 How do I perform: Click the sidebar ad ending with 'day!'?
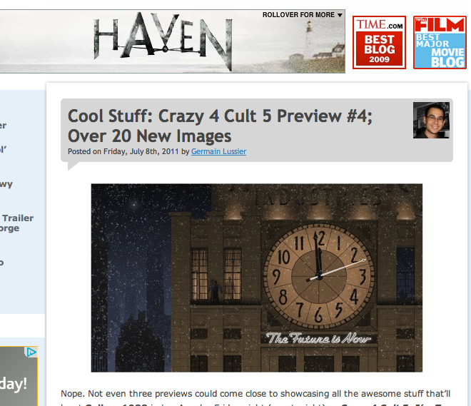(x=19, y=376)
